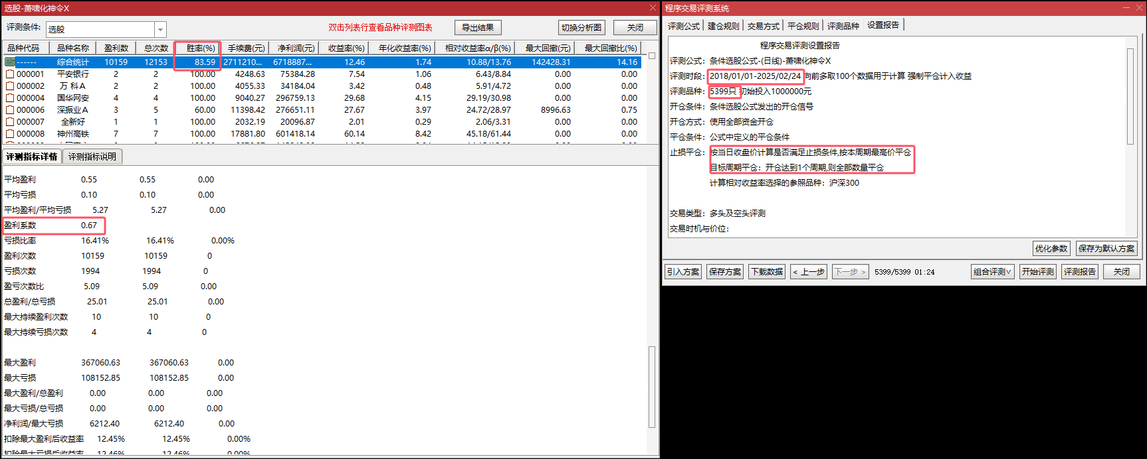Select the 评测品种 tab
Screen dimensions: 1147x459
pyautogui.click(x=843, y=26)
